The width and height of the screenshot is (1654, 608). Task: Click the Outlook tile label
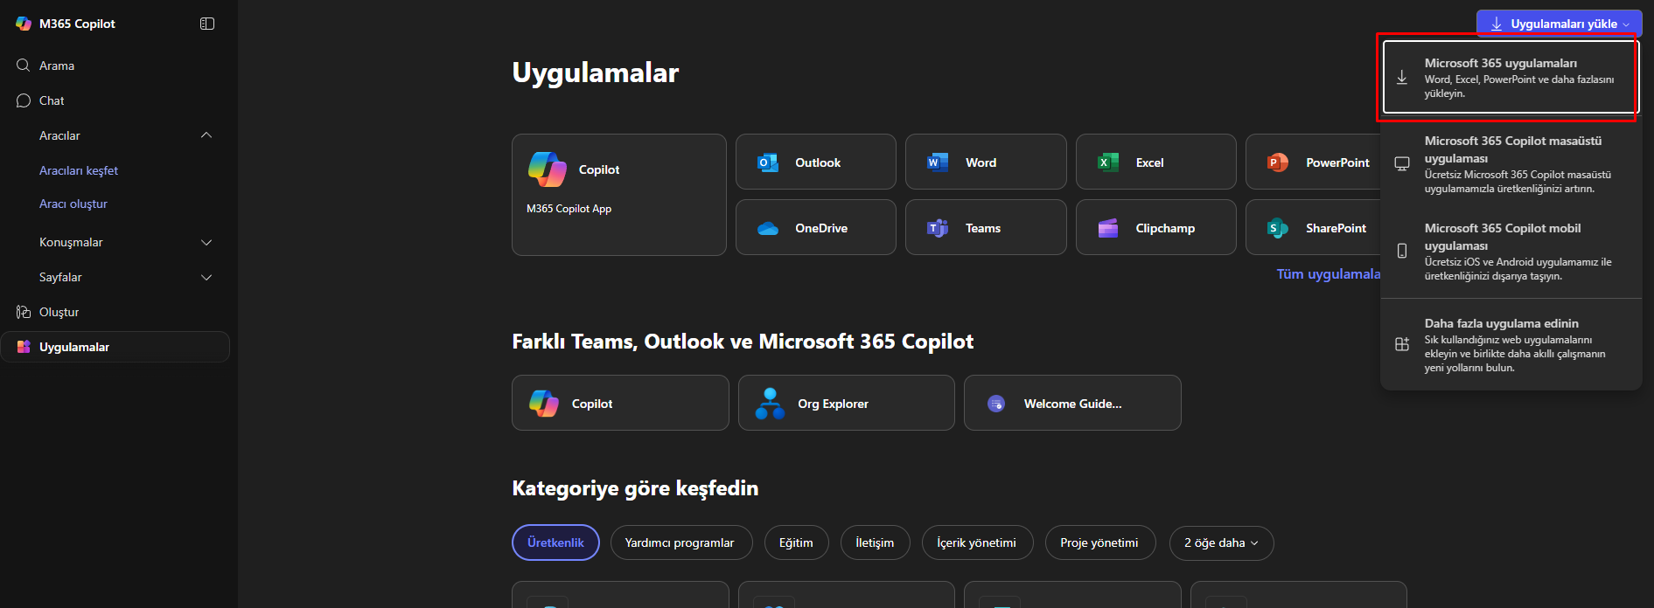pos(818,162)
